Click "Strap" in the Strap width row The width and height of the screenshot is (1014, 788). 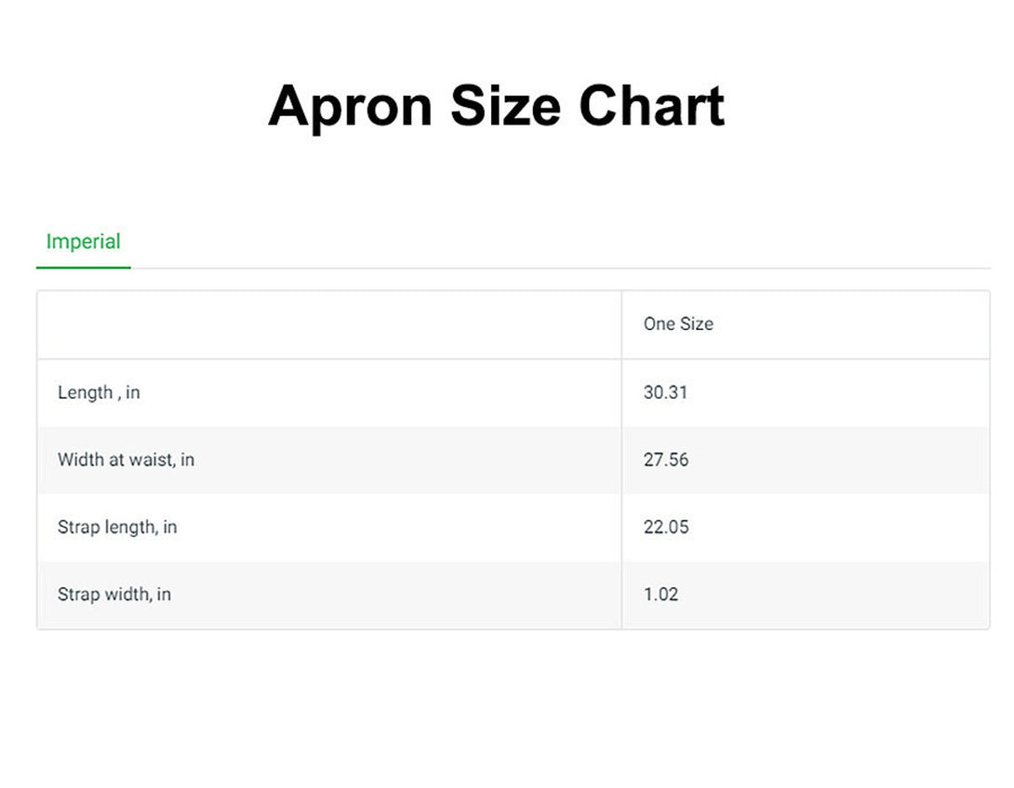point(78,594)
